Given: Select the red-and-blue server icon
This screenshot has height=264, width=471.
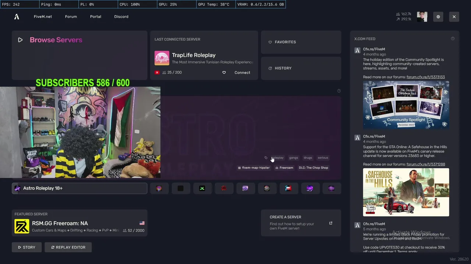Looking at the screenshot, I should pos(288,188).
